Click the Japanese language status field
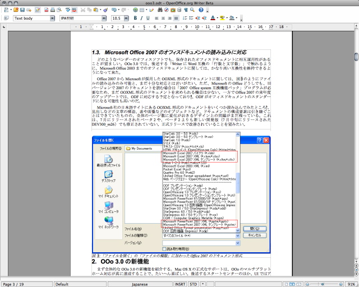 140,284
